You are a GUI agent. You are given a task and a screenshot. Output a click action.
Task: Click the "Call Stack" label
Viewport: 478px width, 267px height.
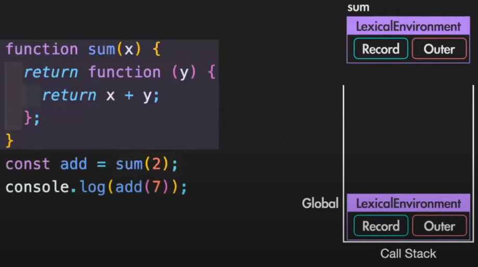(408, 253)
